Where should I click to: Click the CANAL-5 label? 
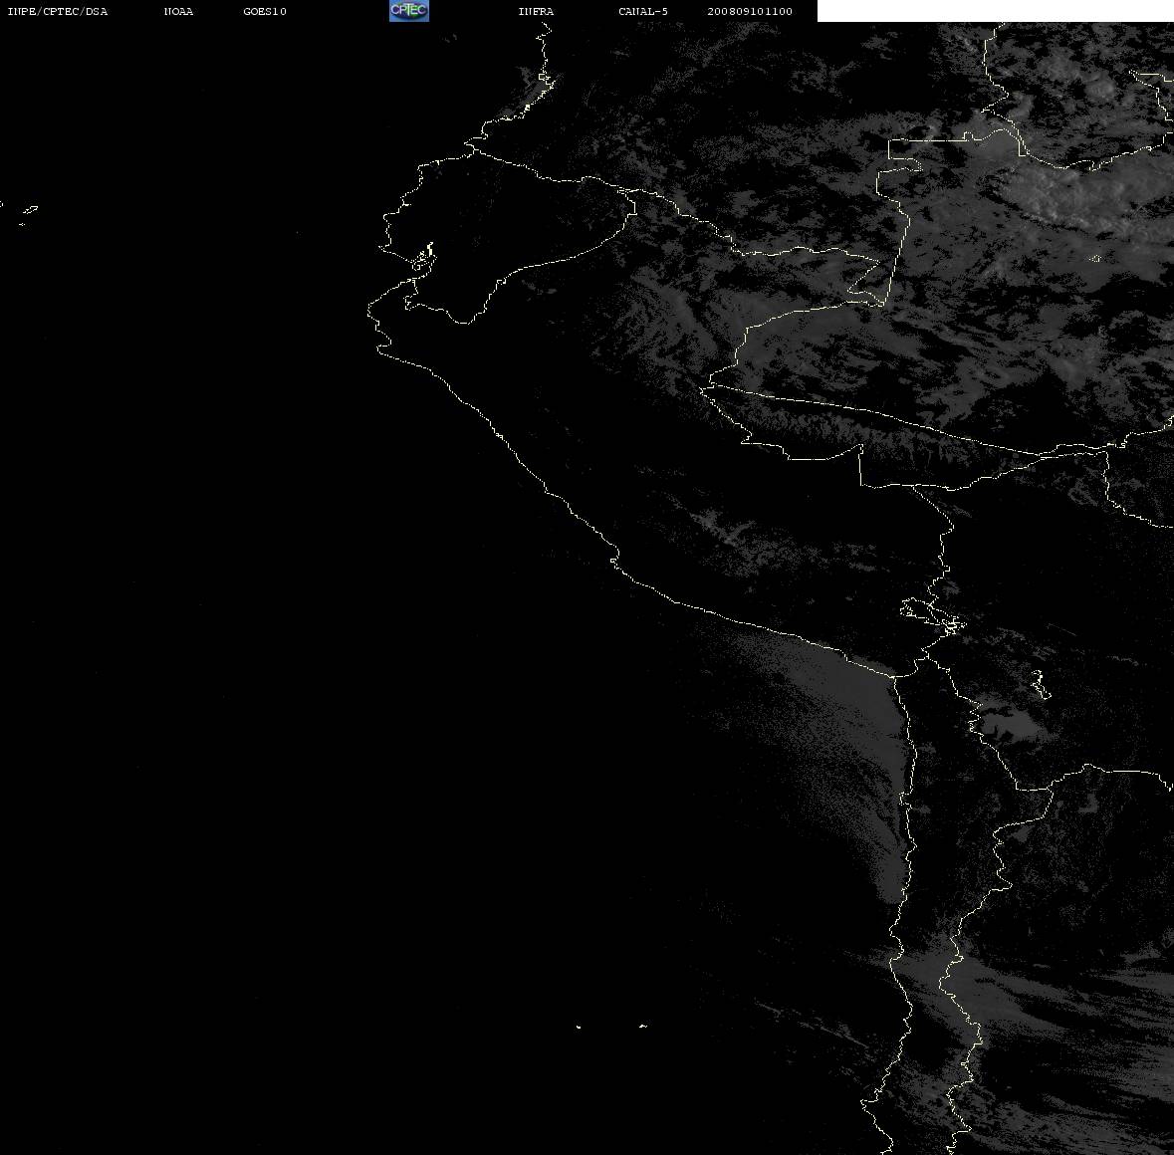tap(643, 12)
